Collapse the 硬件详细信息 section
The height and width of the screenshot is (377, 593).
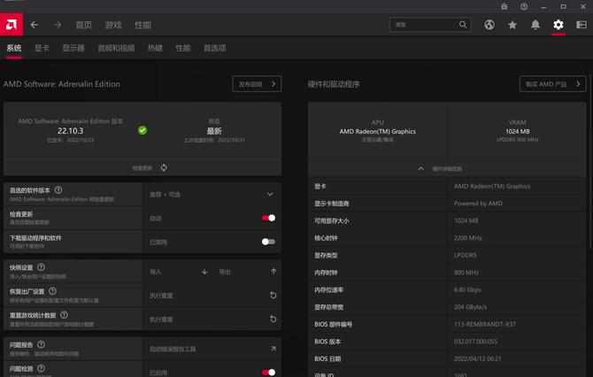(x=420, y=168)
